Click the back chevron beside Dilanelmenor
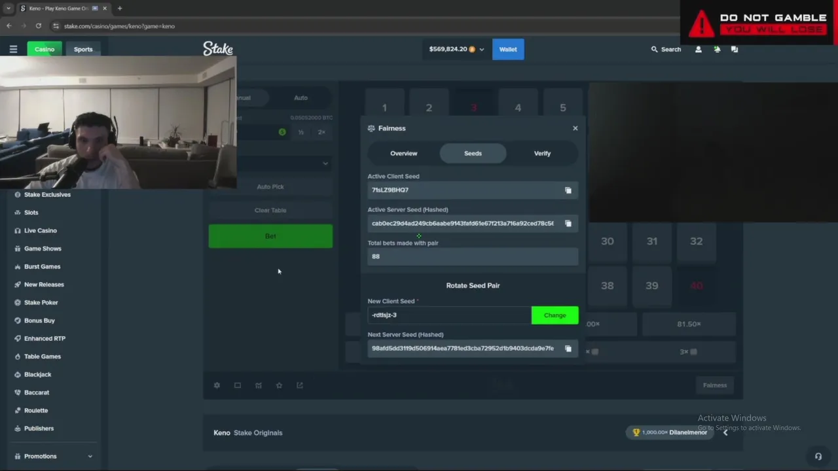Viewport: 838px width, 471px height. click(725, 432)
